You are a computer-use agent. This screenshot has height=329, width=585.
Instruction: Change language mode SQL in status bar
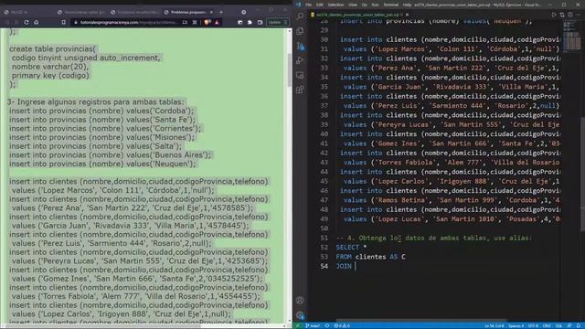[x=558, y=325]
